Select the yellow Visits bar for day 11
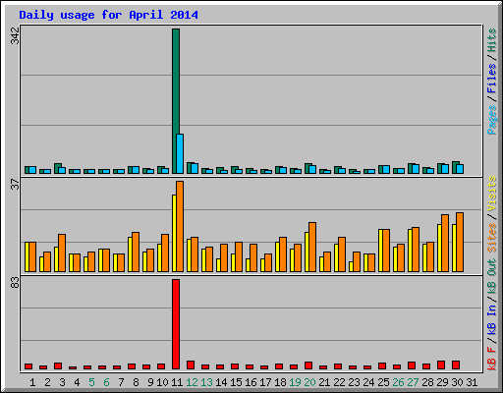This screenshot has height=393, width=503. tap(174, 233)
